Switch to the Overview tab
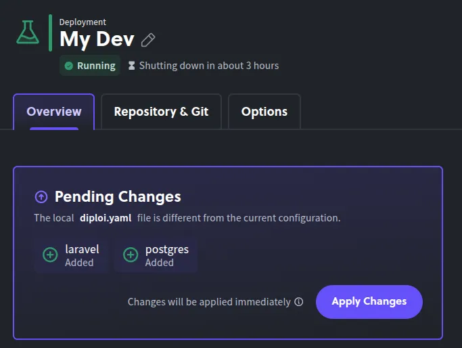This screenshot has width=462, height=348. [53, 112]
